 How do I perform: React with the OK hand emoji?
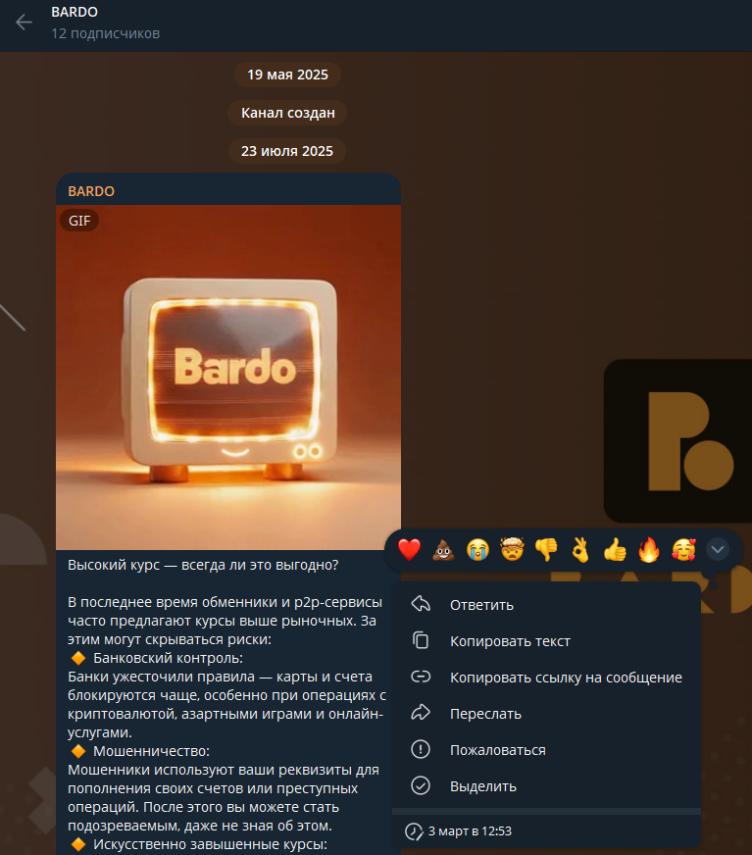click(580, 550)
